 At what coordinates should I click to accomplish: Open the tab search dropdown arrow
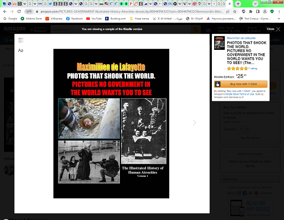click(255, 3)
